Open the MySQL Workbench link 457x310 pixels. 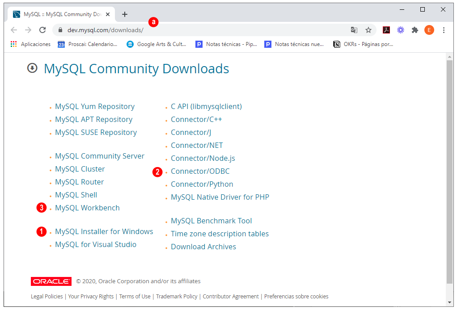[x=88, y=208]
